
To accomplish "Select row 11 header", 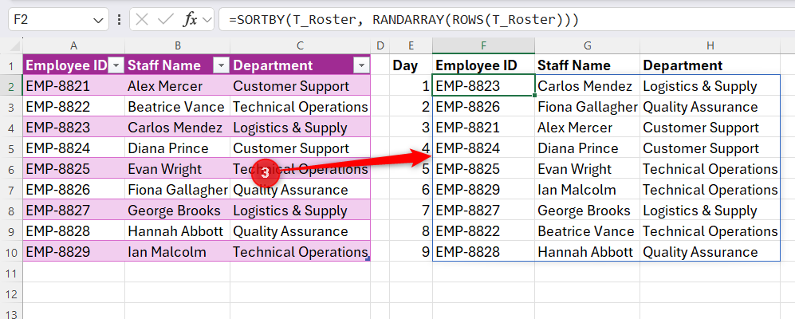I will click(x=11, y=273).
